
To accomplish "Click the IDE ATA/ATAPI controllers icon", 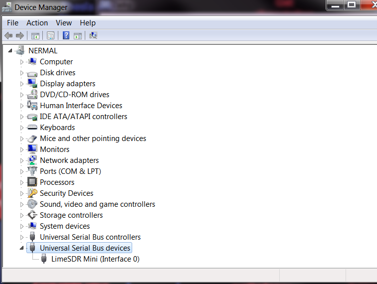I will point(32,117).
